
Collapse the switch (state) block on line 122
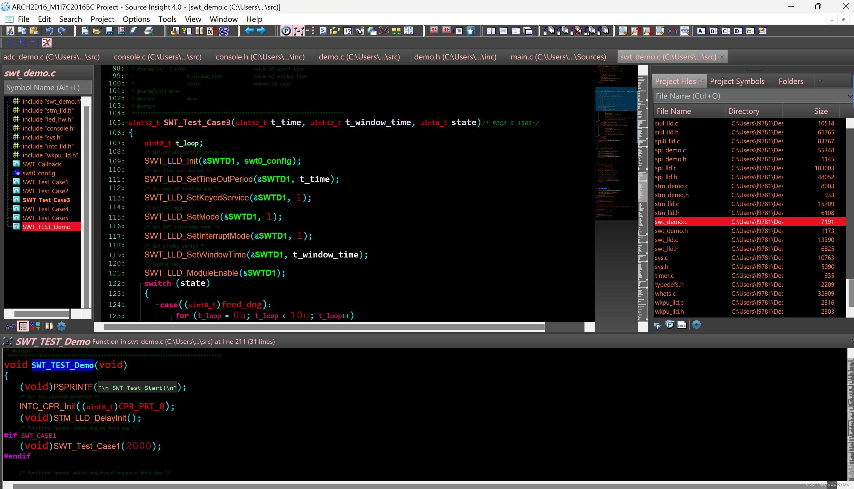pos(141,283)
